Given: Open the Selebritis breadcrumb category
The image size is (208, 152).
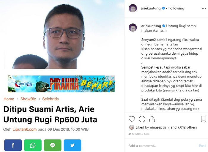Looking at the screenshot, I should pyautogui.click(x=51, y=99).
